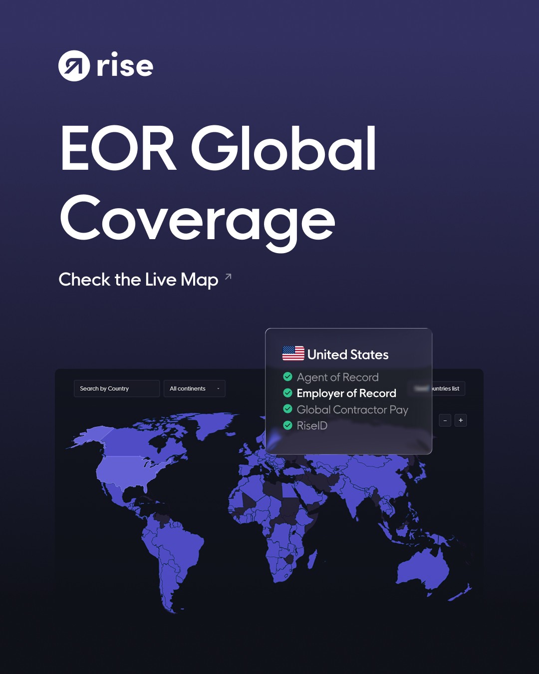Click the Employer of Record checkmark
The image size is (539, 674).
point(287,392)
